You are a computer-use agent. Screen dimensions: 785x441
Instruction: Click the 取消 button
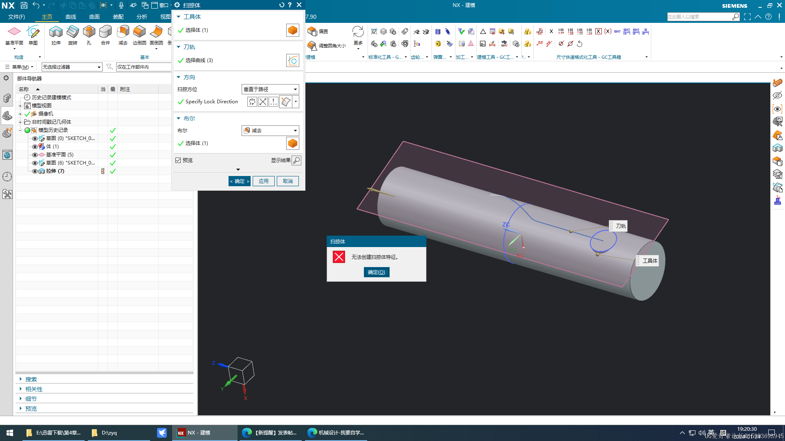[288, 181]
